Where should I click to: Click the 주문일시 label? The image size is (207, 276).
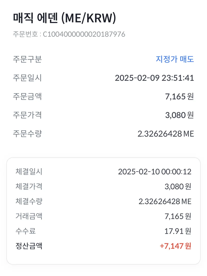pyautogui.click(x=27, y=78)
